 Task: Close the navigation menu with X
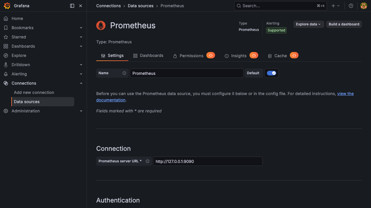(x=81, y=6)
